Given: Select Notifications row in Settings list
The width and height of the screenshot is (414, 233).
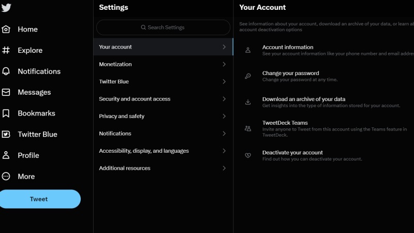Looking at the screenshot, I should (x=163, y=134).
